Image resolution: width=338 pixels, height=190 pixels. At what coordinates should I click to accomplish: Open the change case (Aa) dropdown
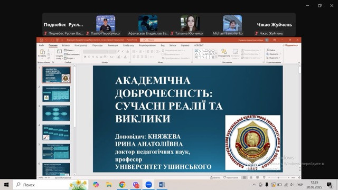112,57
